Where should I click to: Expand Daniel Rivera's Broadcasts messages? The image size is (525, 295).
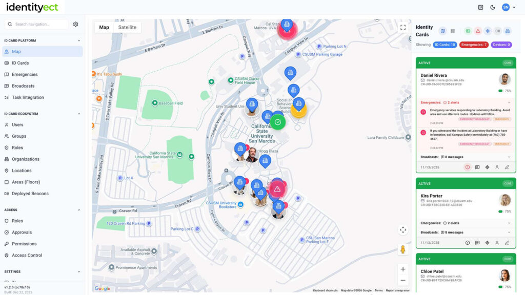(509, 157)
